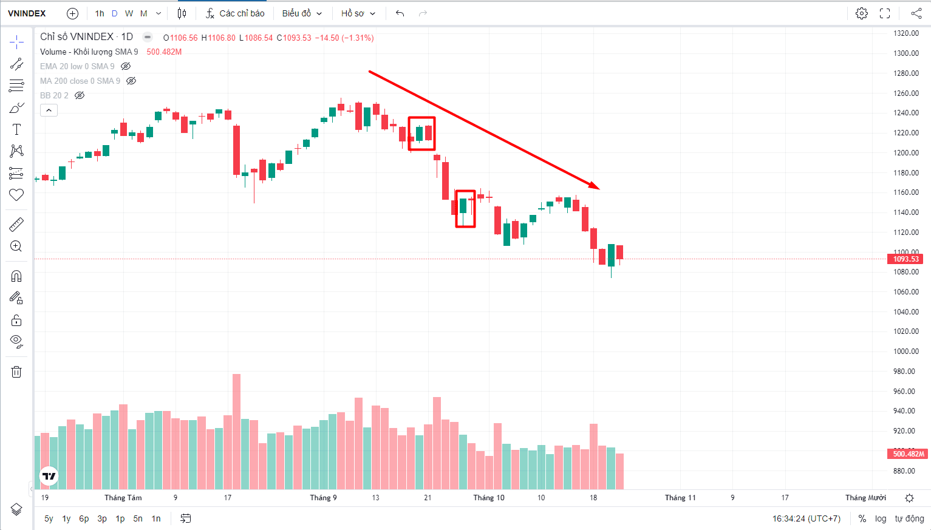Select the 1p date range

tap(120, 518)
